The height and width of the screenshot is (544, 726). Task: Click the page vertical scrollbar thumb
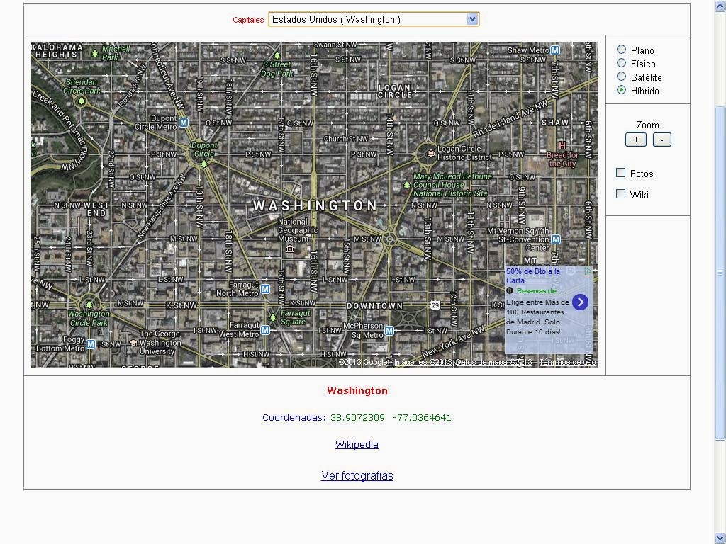[720, 273]
